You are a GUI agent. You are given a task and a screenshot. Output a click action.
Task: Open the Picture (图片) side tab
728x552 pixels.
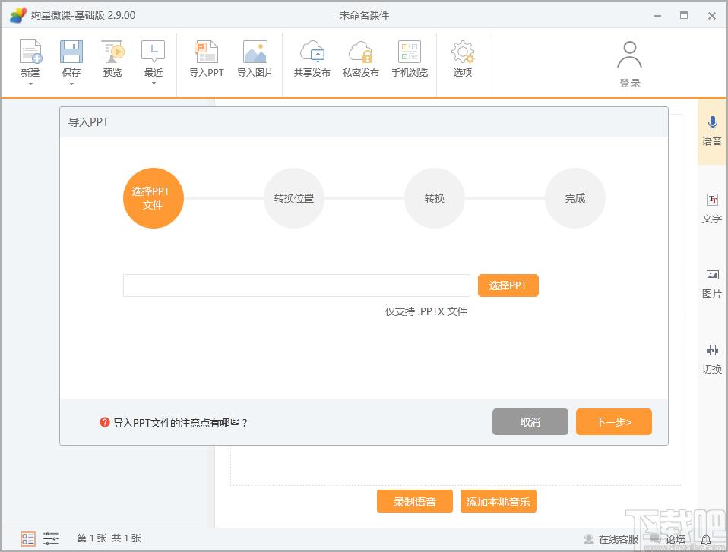[x=712, y=284]
